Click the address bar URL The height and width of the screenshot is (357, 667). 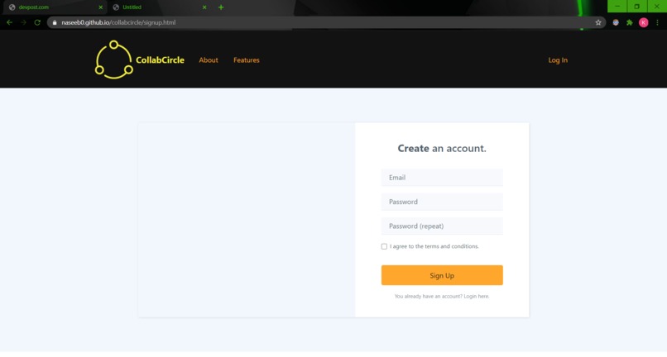coord(118,22)
